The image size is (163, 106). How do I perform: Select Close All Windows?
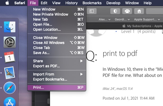point(57,43)
